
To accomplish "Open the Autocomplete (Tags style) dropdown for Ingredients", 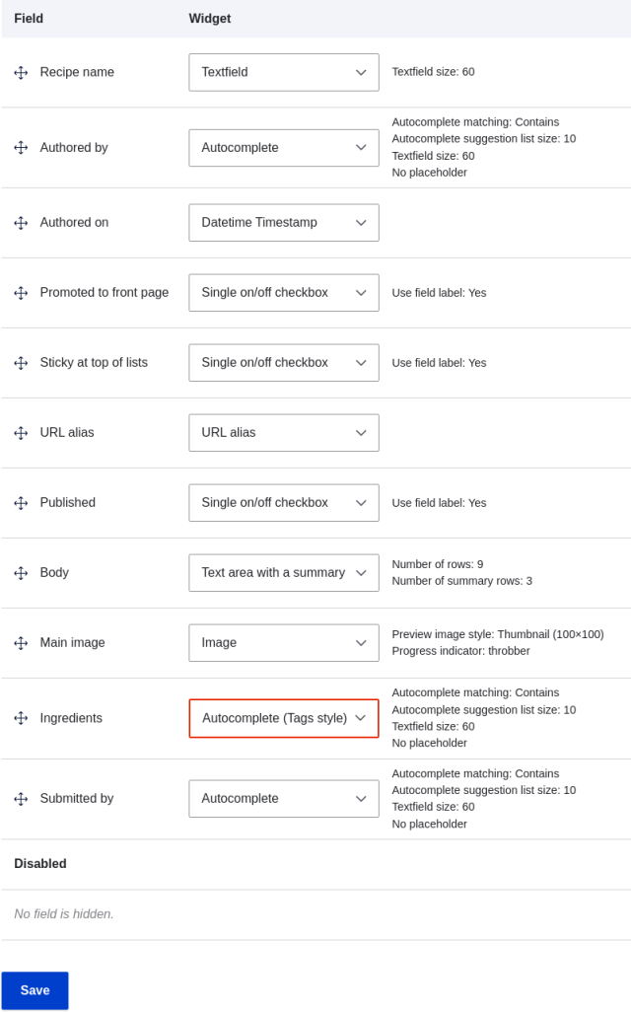I will (x=283, y=718).
